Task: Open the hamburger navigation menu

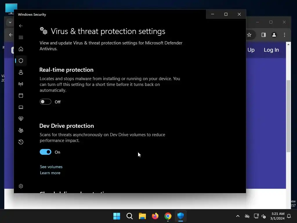Action: [21, 37]
